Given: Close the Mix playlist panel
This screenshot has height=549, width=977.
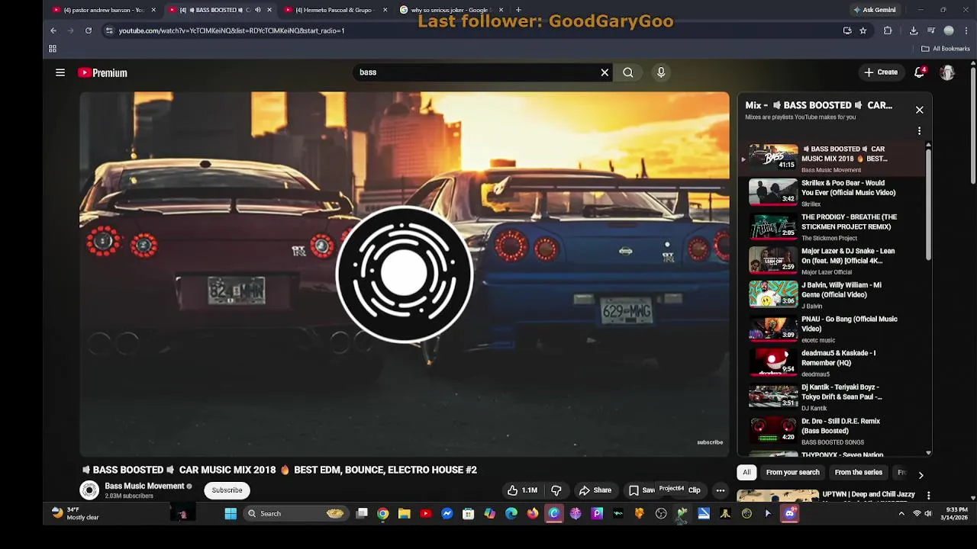Looking at the screenshot, I should coord(919,110).
